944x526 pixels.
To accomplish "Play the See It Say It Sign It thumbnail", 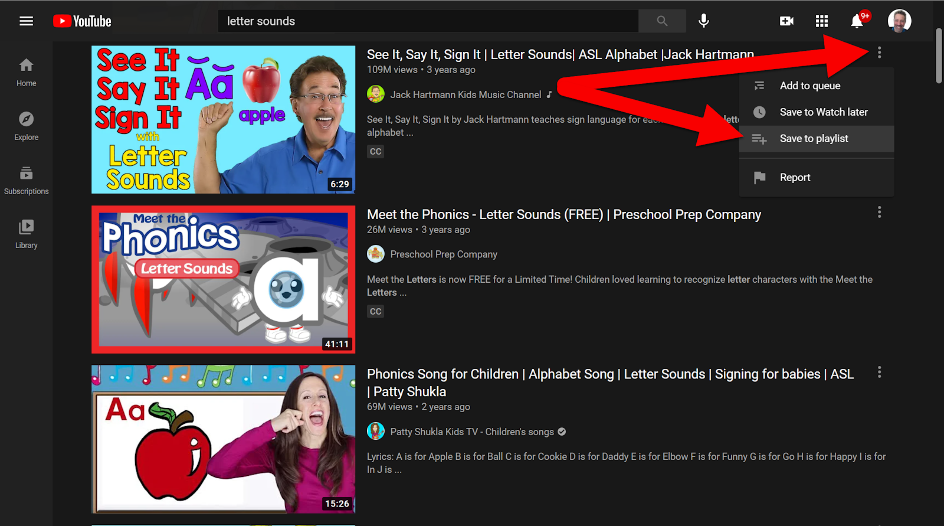I will 223,120.
